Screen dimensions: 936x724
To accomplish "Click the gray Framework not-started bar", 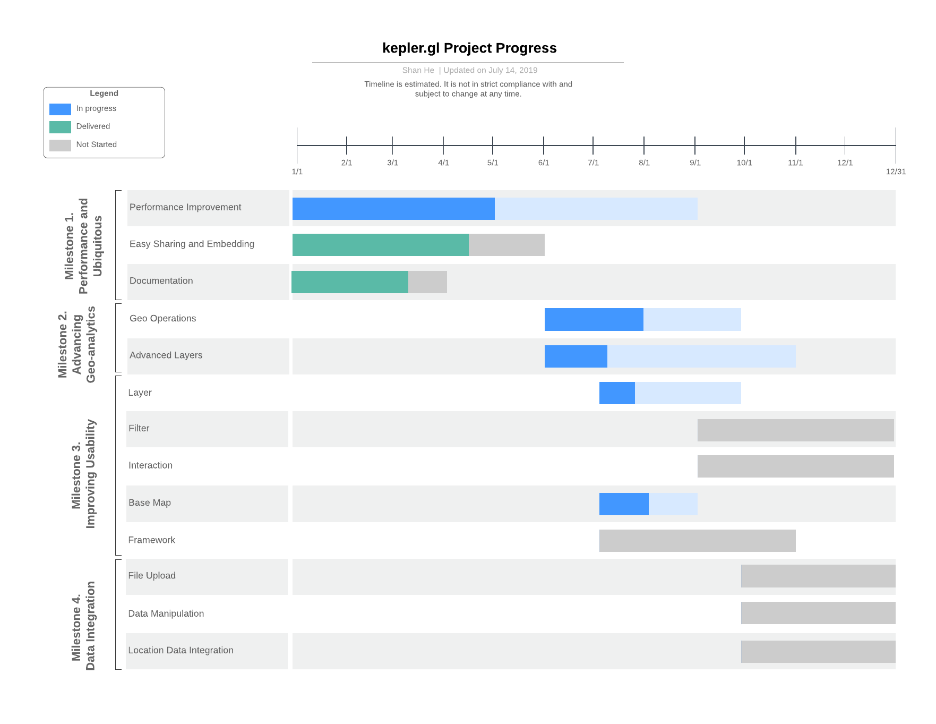I will pos(698,541).
